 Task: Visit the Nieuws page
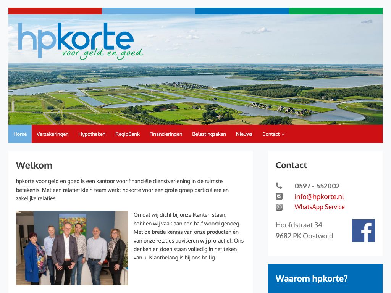[x=244, y=134]
